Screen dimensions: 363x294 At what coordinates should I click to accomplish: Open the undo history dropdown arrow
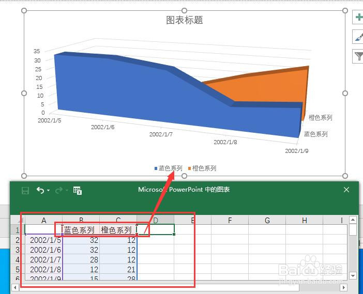[48, 190]
